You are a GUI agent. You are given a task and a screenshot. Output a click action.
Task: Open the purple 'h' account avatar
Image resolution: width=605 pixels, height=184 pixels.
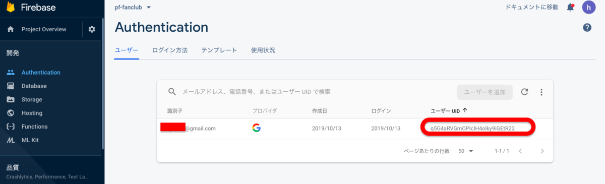click(x=589, y=7)
